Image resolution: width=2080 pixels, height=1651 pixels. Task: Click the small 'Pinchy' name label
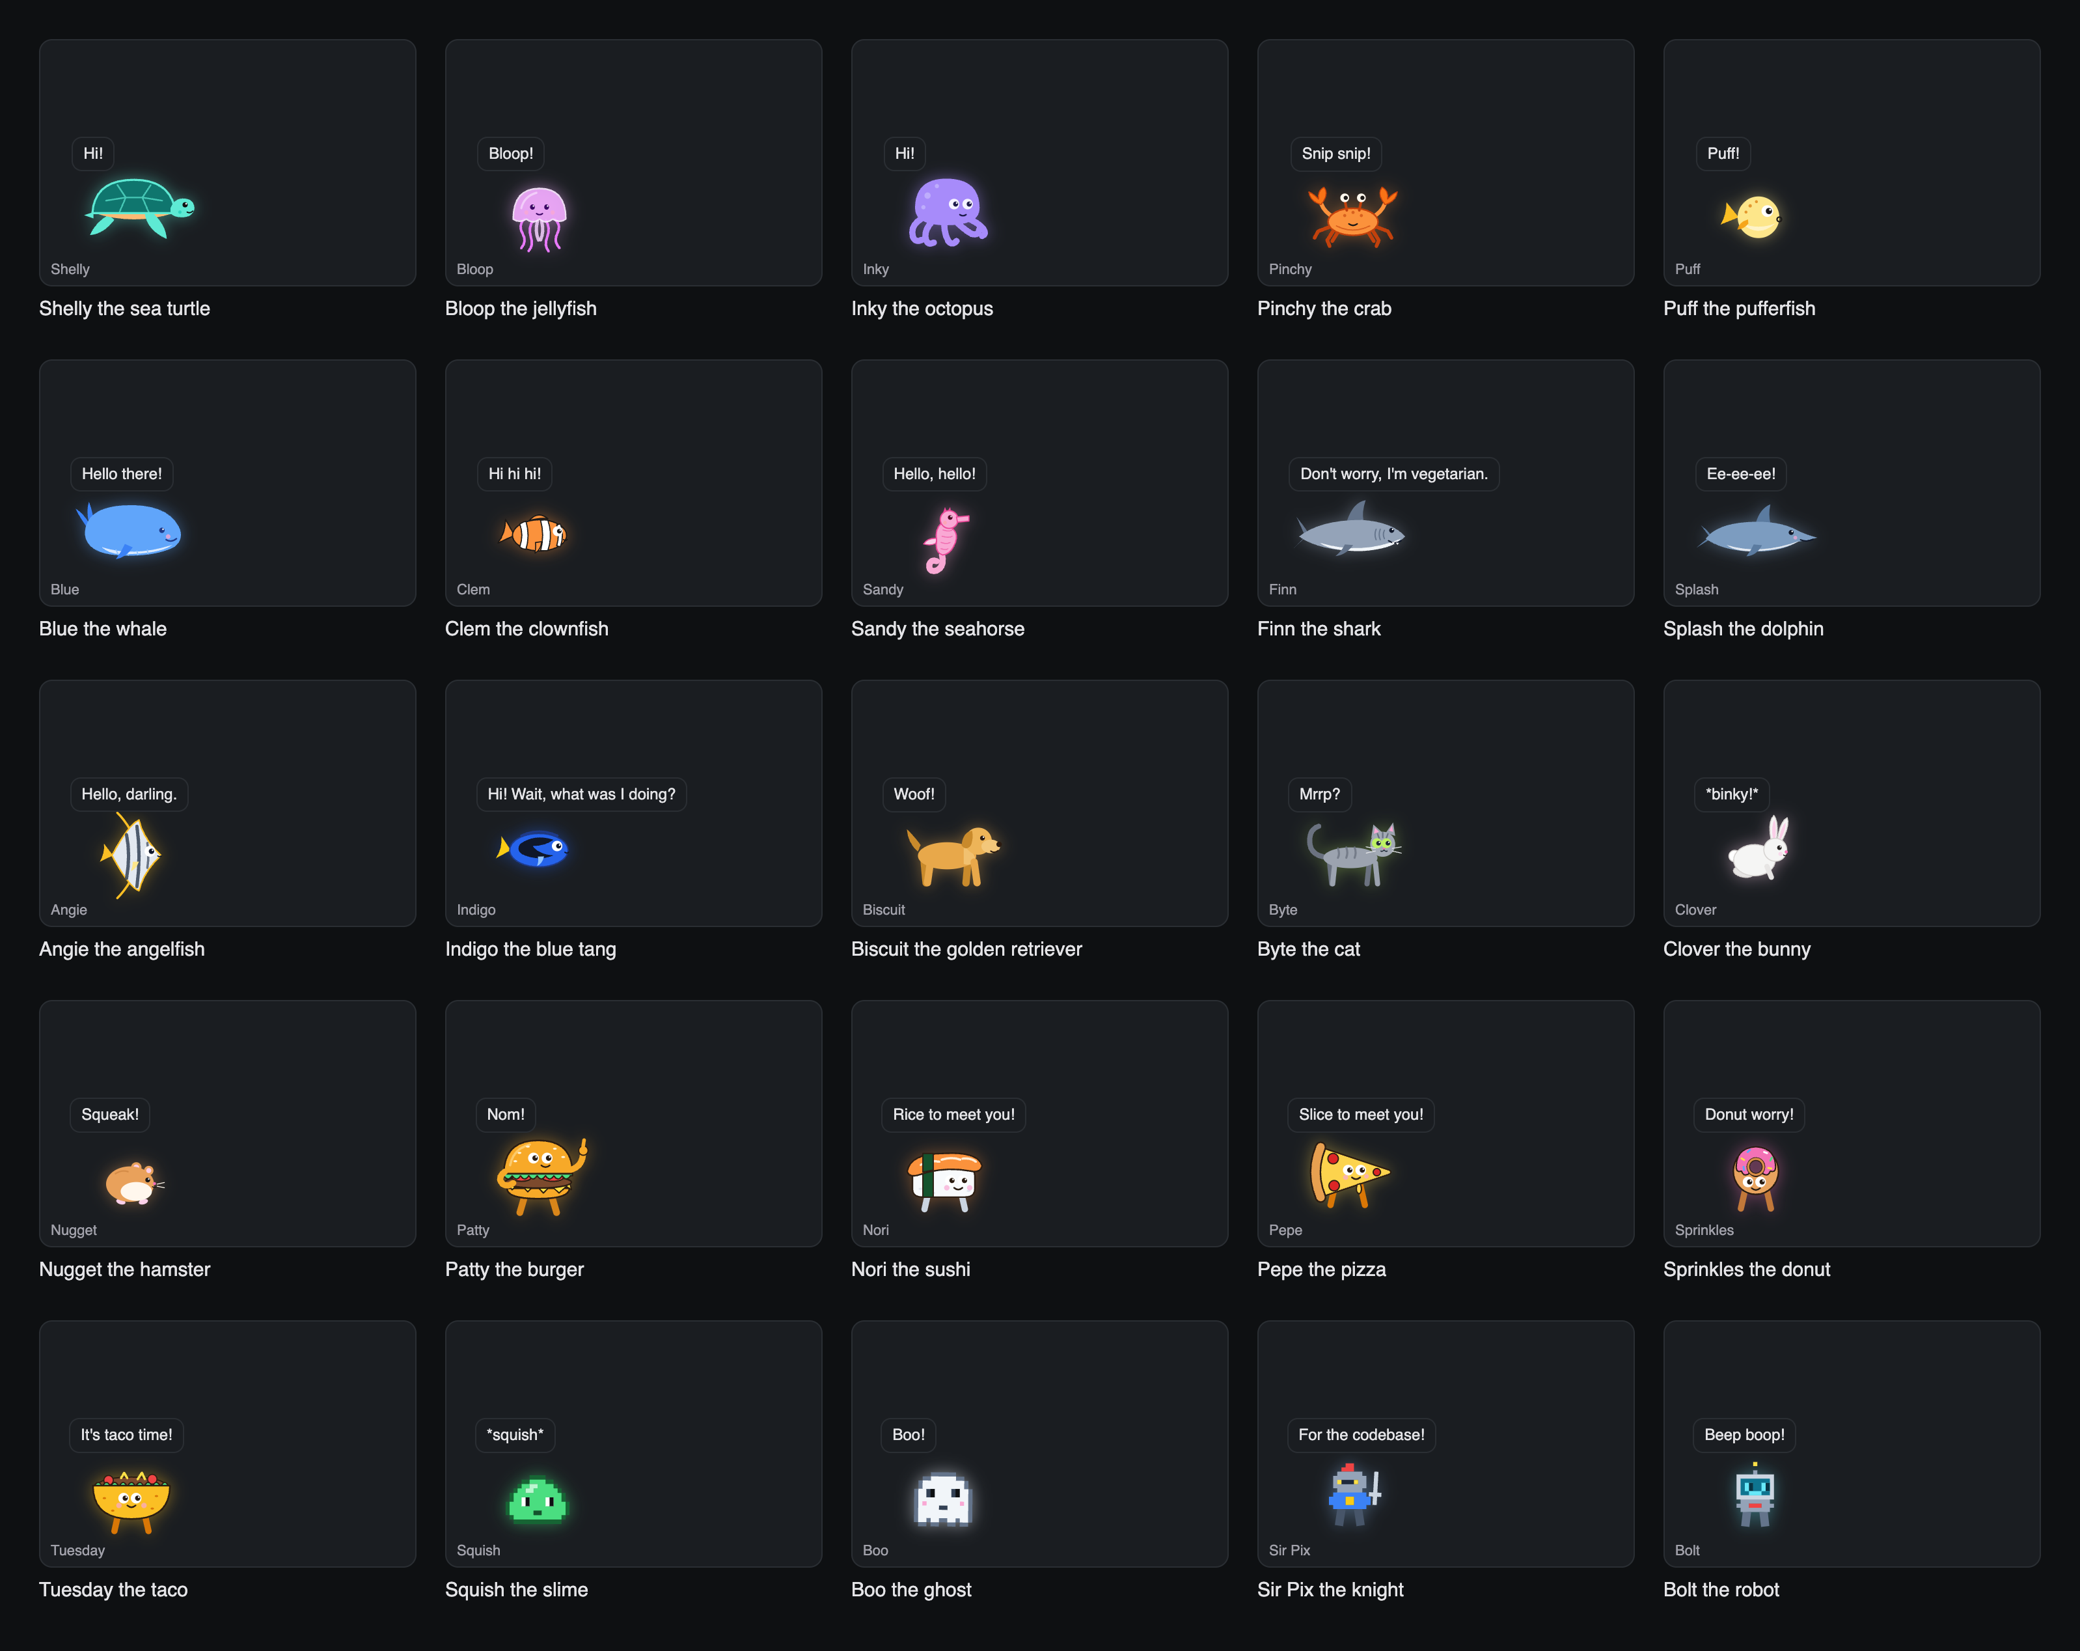1290,270
